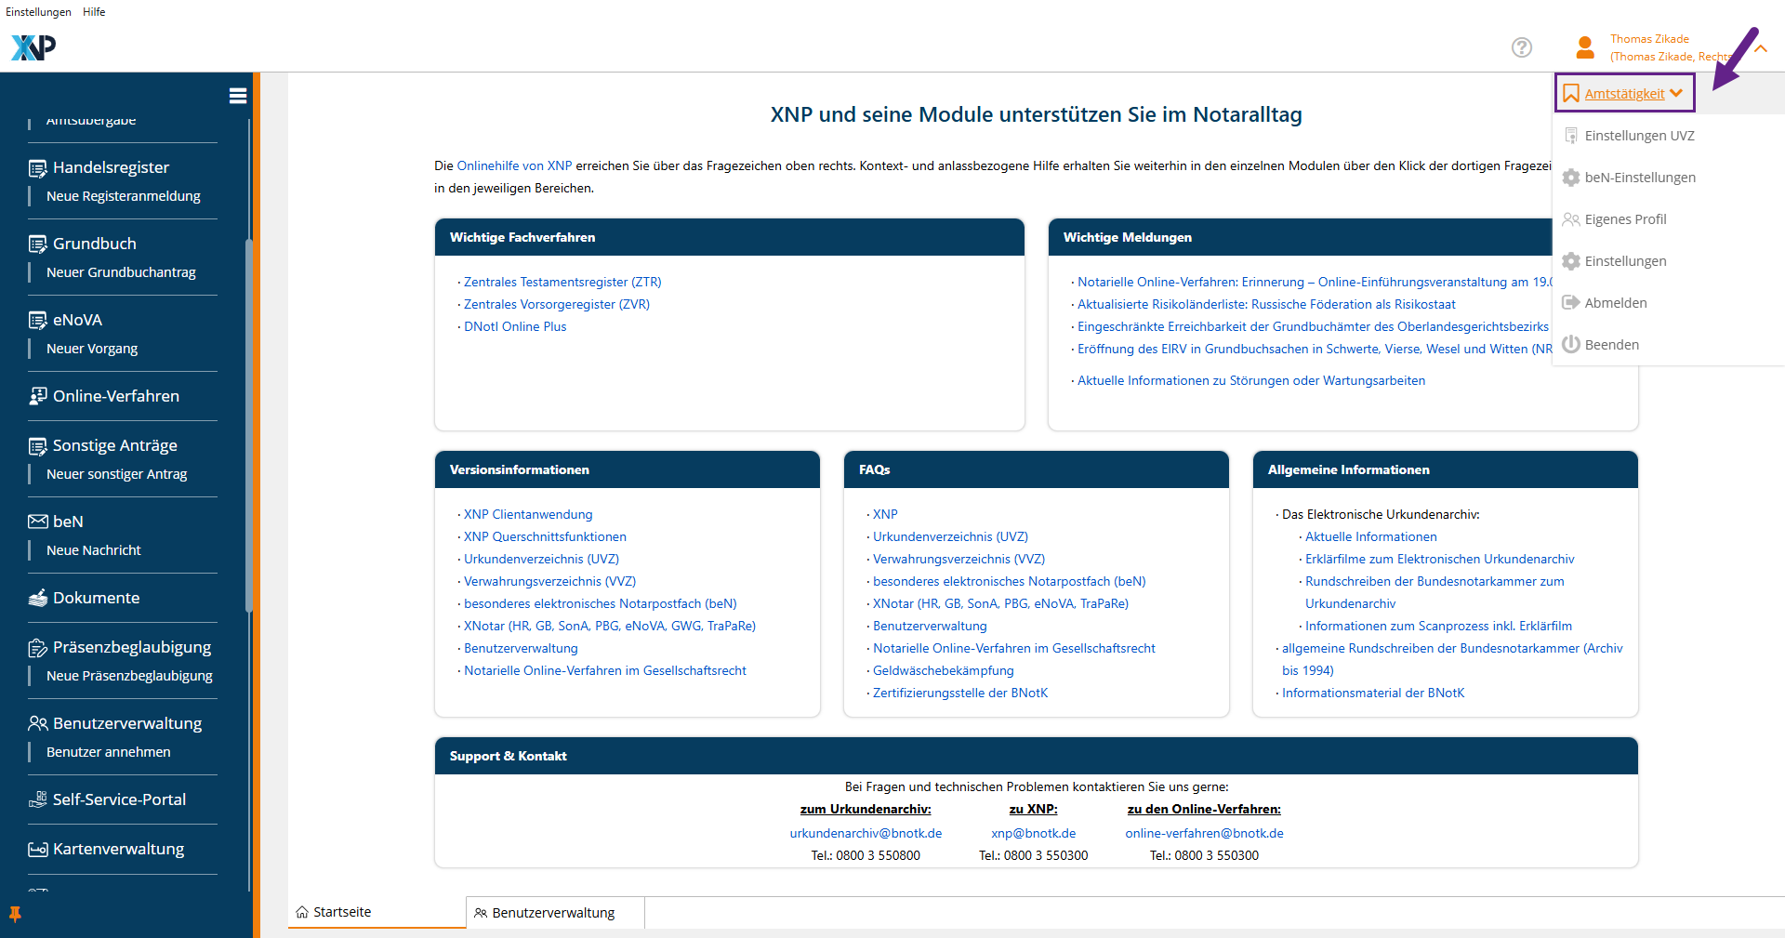Open Self-Service-Portal in the sidebar
1785x938 pixels.
coord(119,799)
